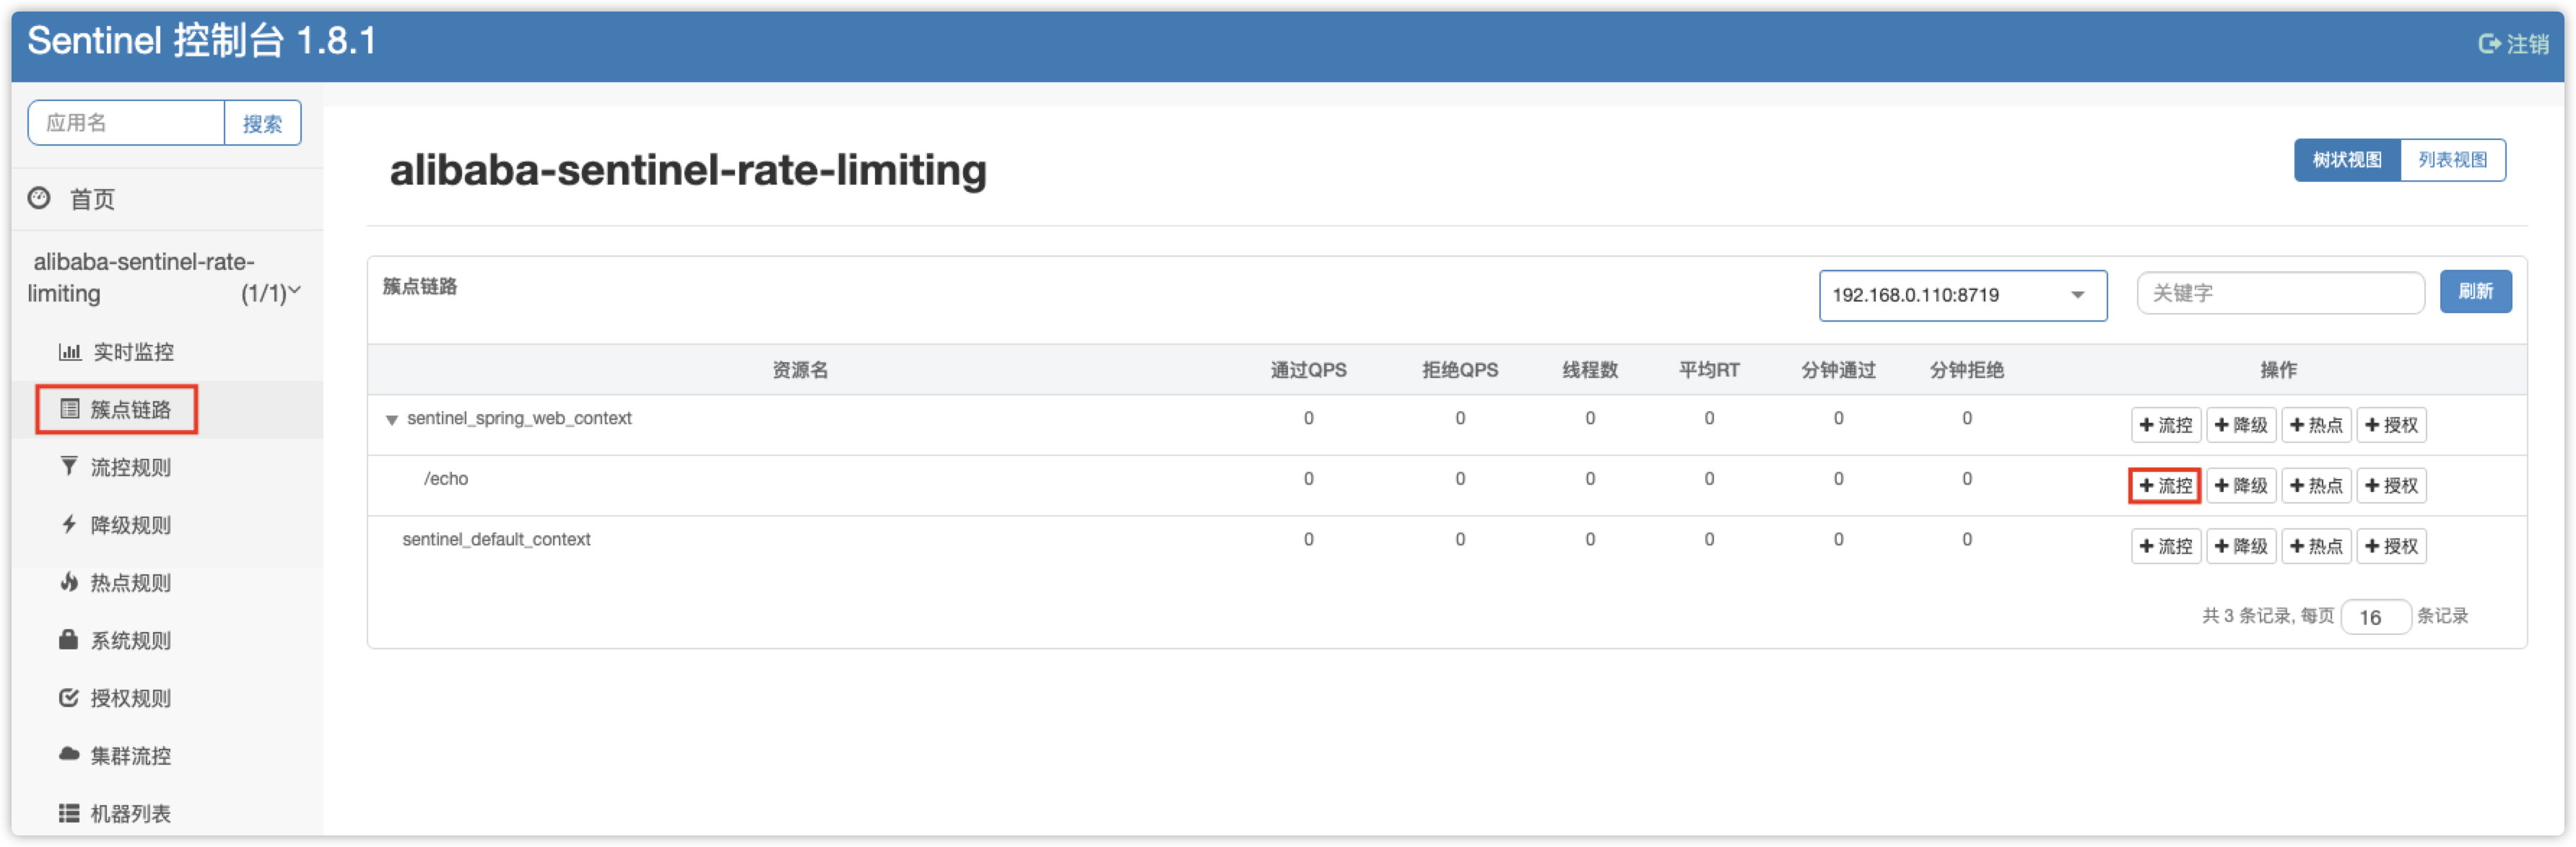
Task: Collapse the sentinel_spring_web_context tree node
Action: tap(392, 419)
